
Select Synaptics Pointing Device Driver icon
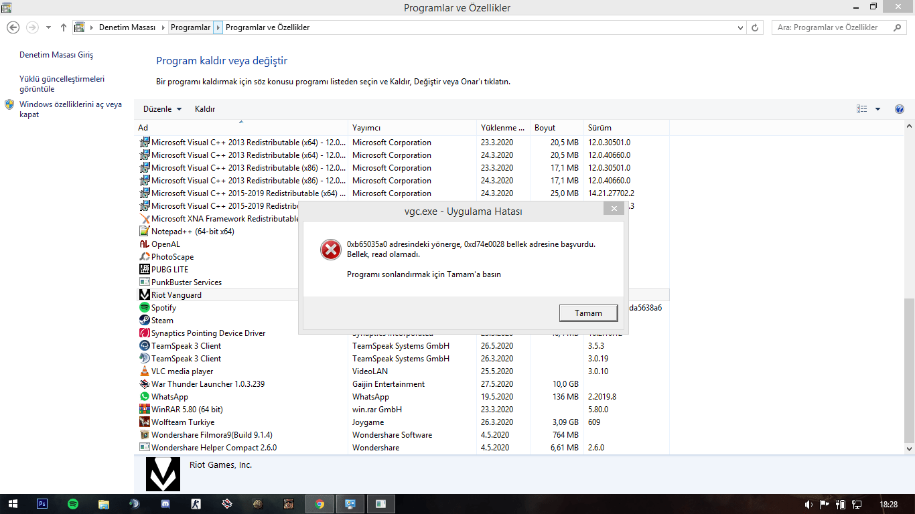point(144,333)
